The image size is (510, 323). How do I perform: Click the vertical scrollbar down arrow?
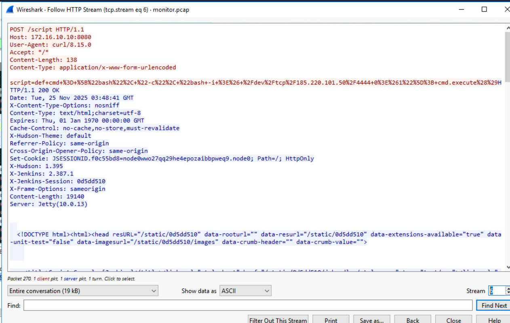point(508,268)
